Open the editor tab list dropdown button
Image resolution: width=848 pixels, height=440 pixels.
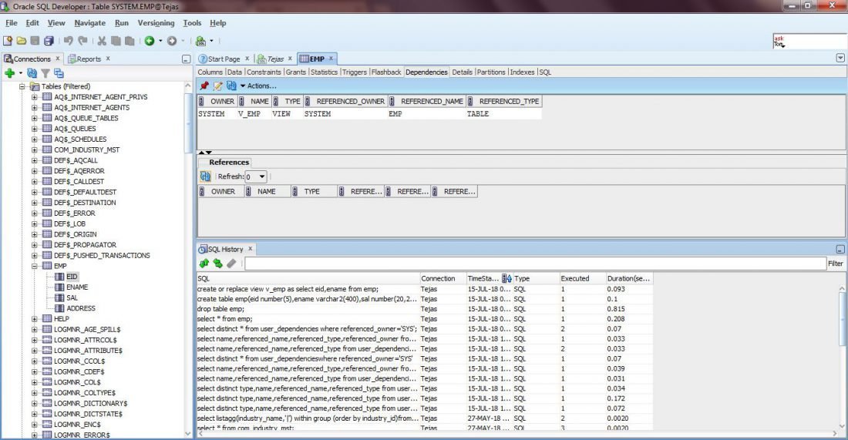(840, 58)
